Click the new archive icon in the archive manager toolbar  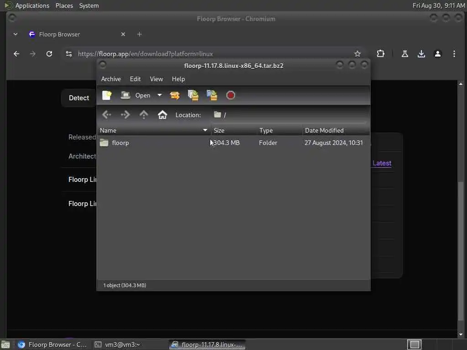pyautogui.click(x=107, y=95)
